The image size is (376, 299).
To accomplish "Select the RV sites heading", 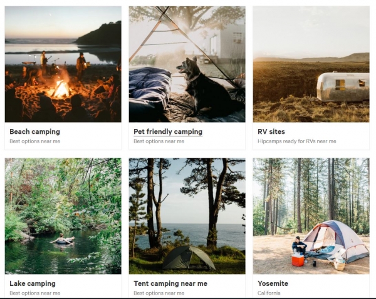I will pos(271,131).
